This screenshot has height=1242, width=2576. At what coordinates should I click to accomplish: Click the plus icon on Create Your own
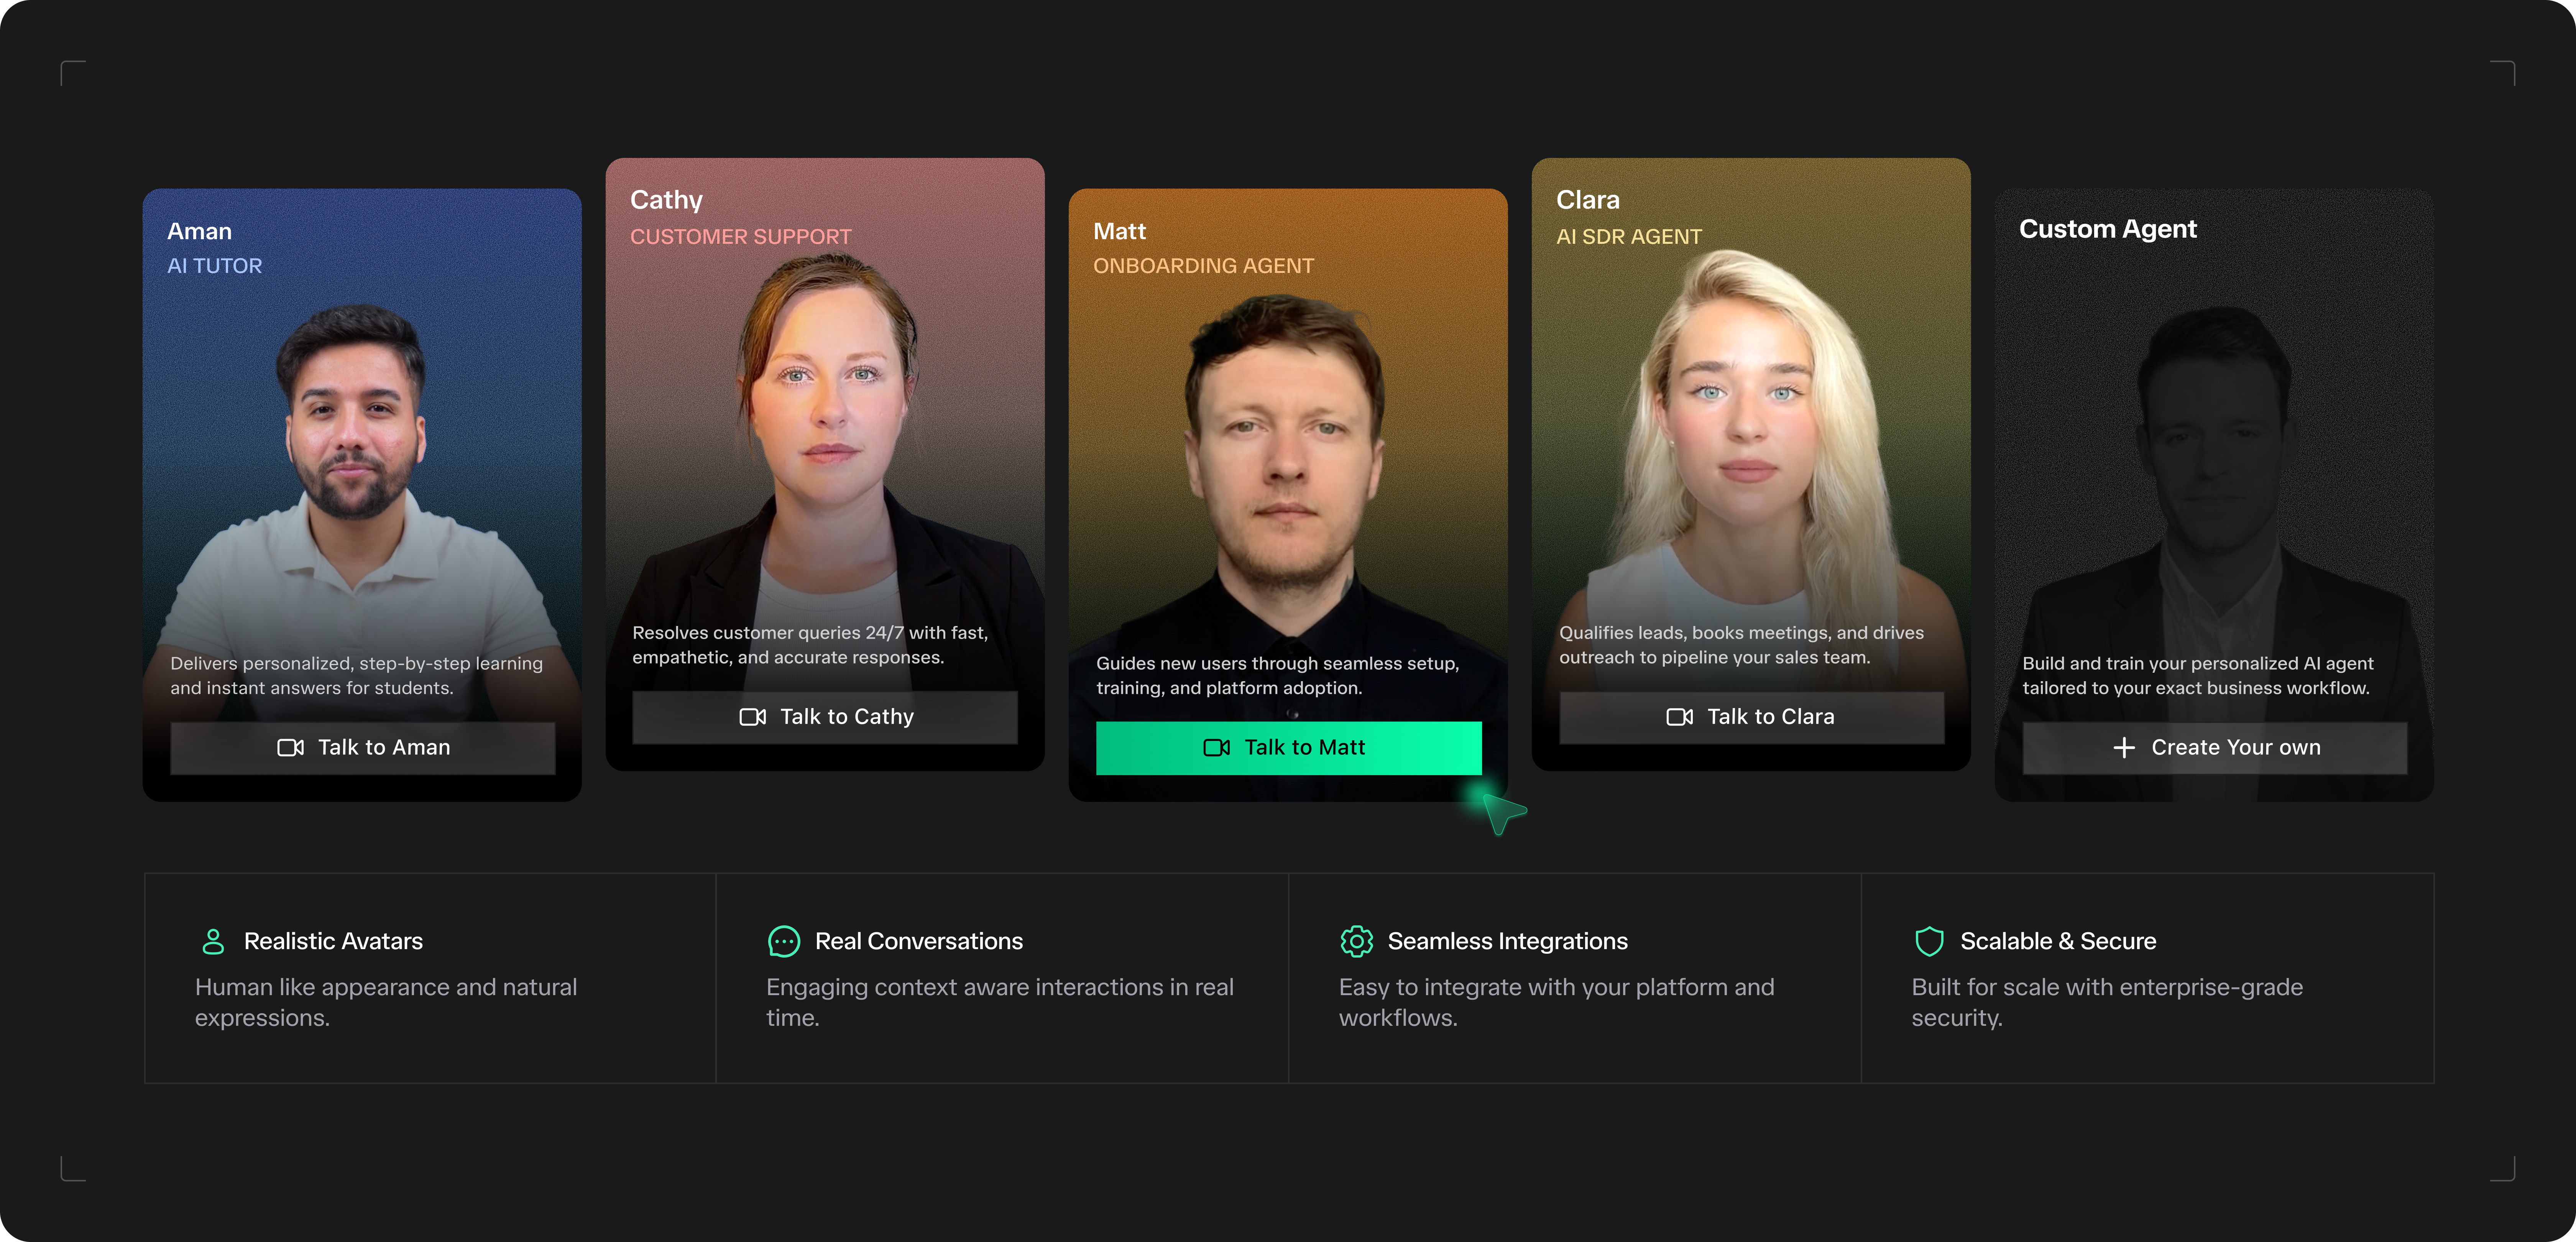(x=2124, y=748)
